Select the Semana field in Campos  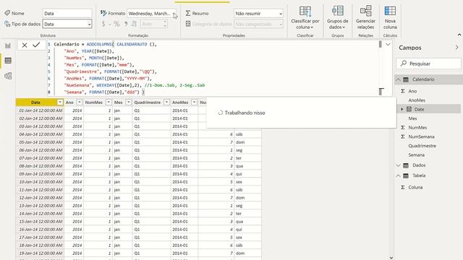point(417,155)
